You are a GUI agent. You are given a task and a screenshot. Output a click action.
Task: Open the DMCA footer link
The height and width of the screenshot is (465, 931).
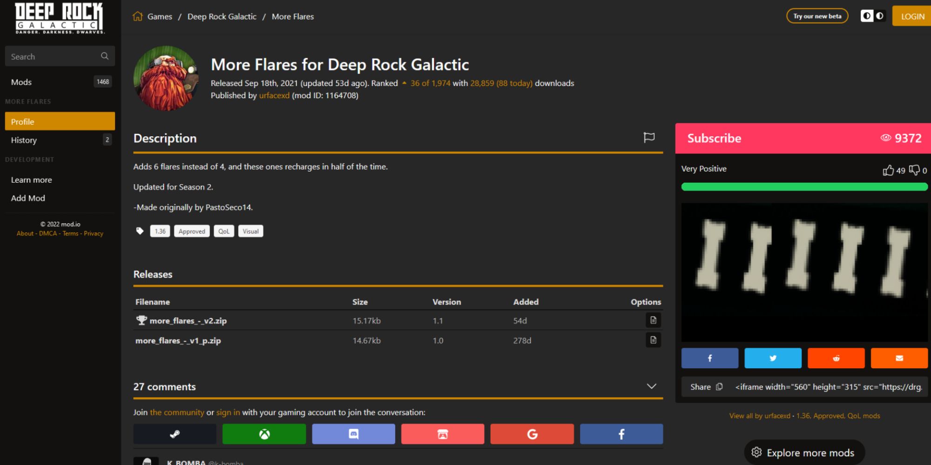(x=48, y=233)
